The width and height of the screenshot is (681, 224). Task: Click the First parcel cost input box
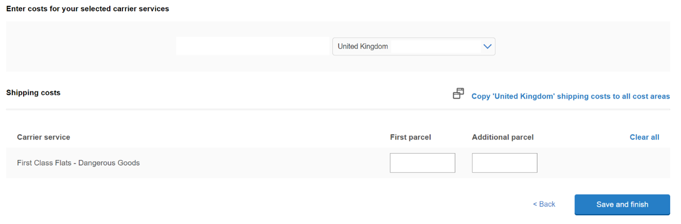click(x=422, y=163)
